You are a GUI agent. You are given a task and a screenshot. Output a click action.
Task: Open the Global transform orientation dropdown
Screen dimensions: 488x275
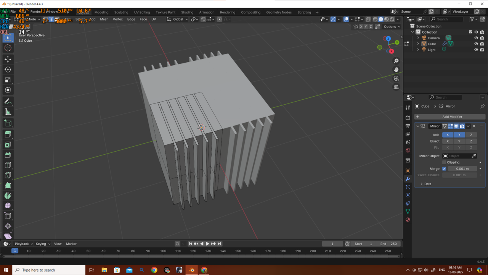178,19
